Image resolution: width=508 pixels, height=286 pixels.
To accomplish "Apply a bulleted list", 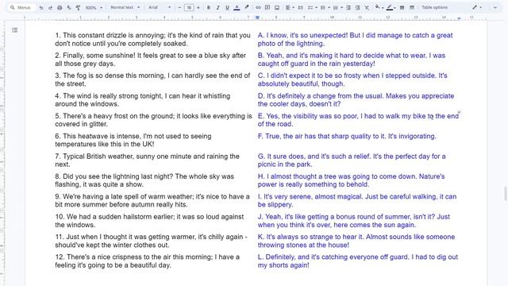I will pos(323,7).
